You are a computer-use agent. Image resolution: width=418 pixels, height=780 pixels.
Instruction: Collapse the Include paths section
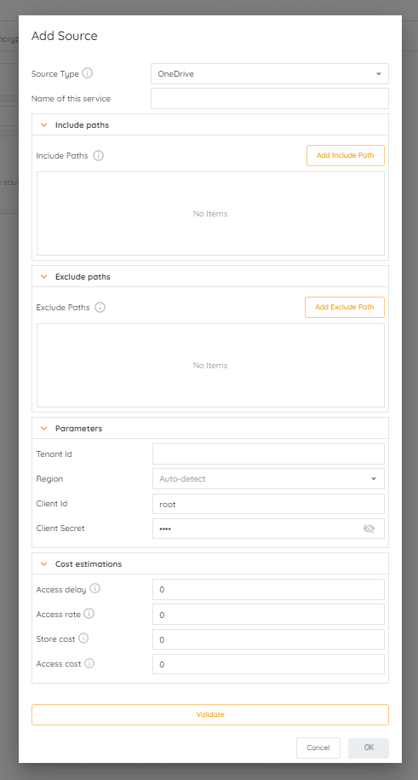pyautogui.click(x=43, y=124)
